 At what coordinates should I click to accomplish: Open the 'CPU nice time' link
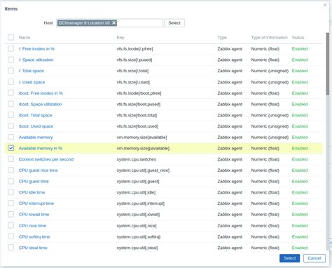pos(32,226)
